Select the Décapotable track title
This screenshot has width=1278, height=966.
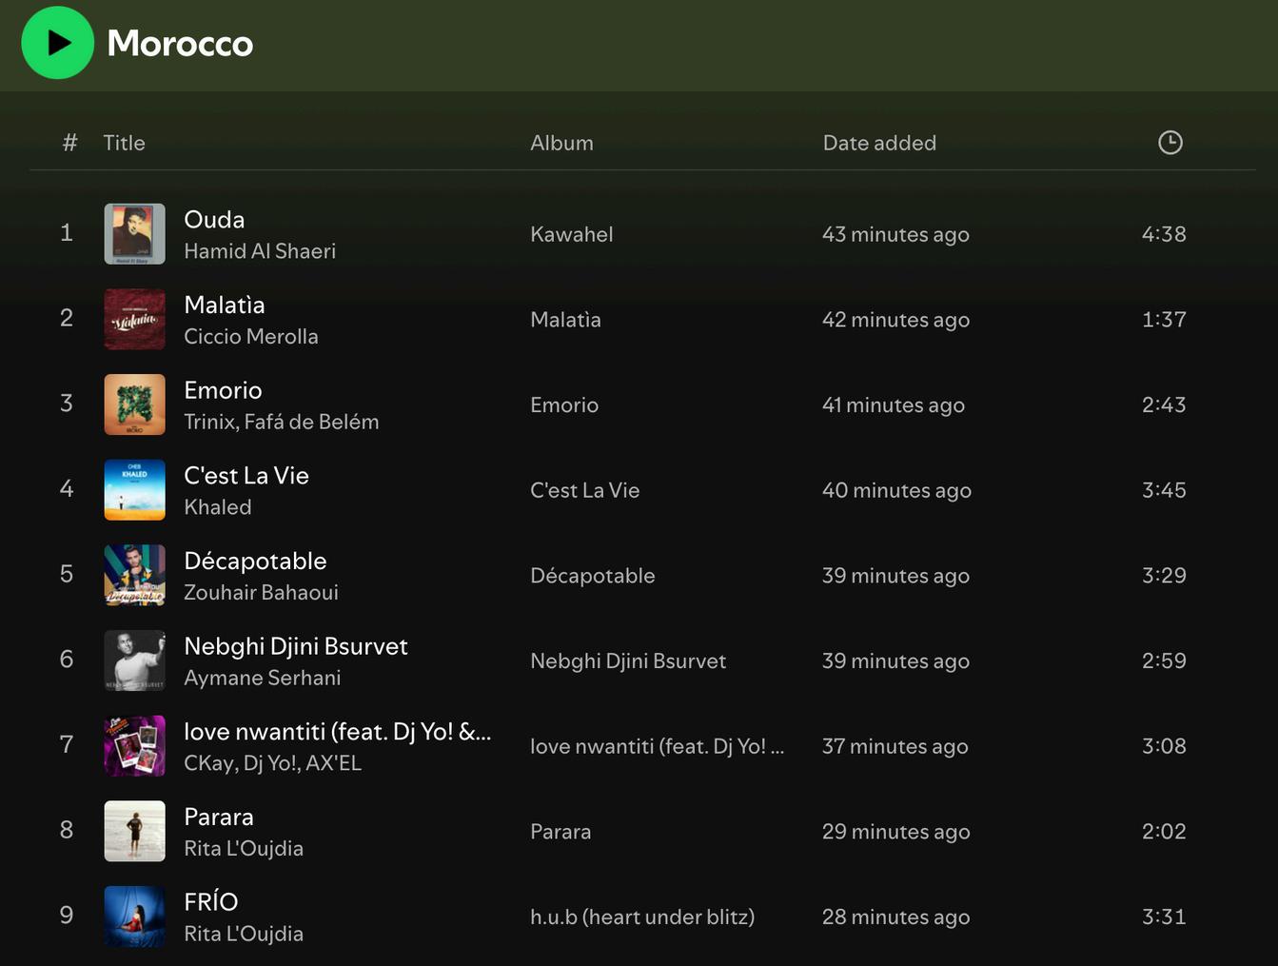[x=255, y=561]
